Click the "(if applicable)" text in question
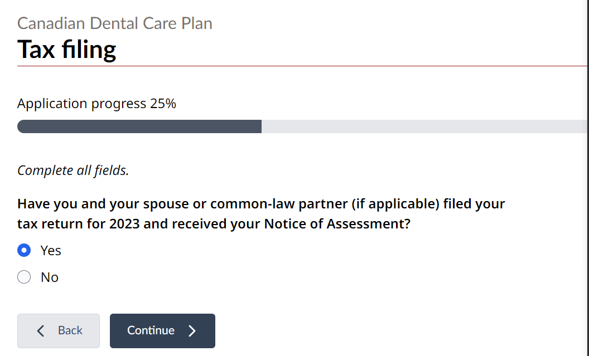589x356 pixels. tap(395, 204)
